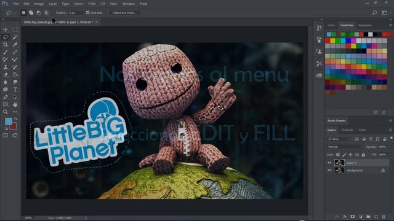Viewport: 394px width, 221px height.
Task: Choose New selection mode button
Action: pos(23,12)
